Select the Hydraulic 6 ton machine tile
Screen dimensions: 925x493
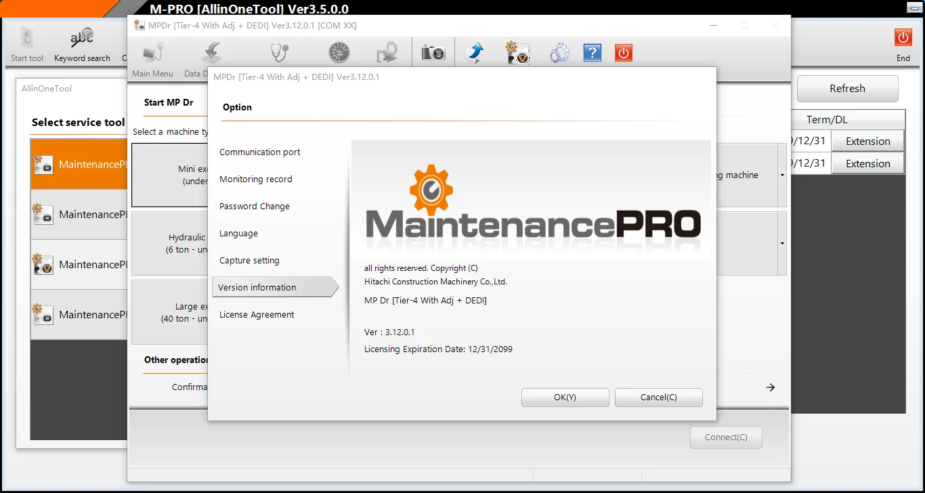170,244
